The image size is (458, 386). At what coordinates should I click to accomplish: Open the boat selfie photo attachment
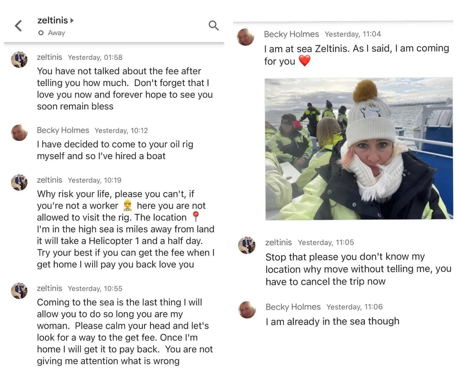pyautogui.click(x=359, y=149)
